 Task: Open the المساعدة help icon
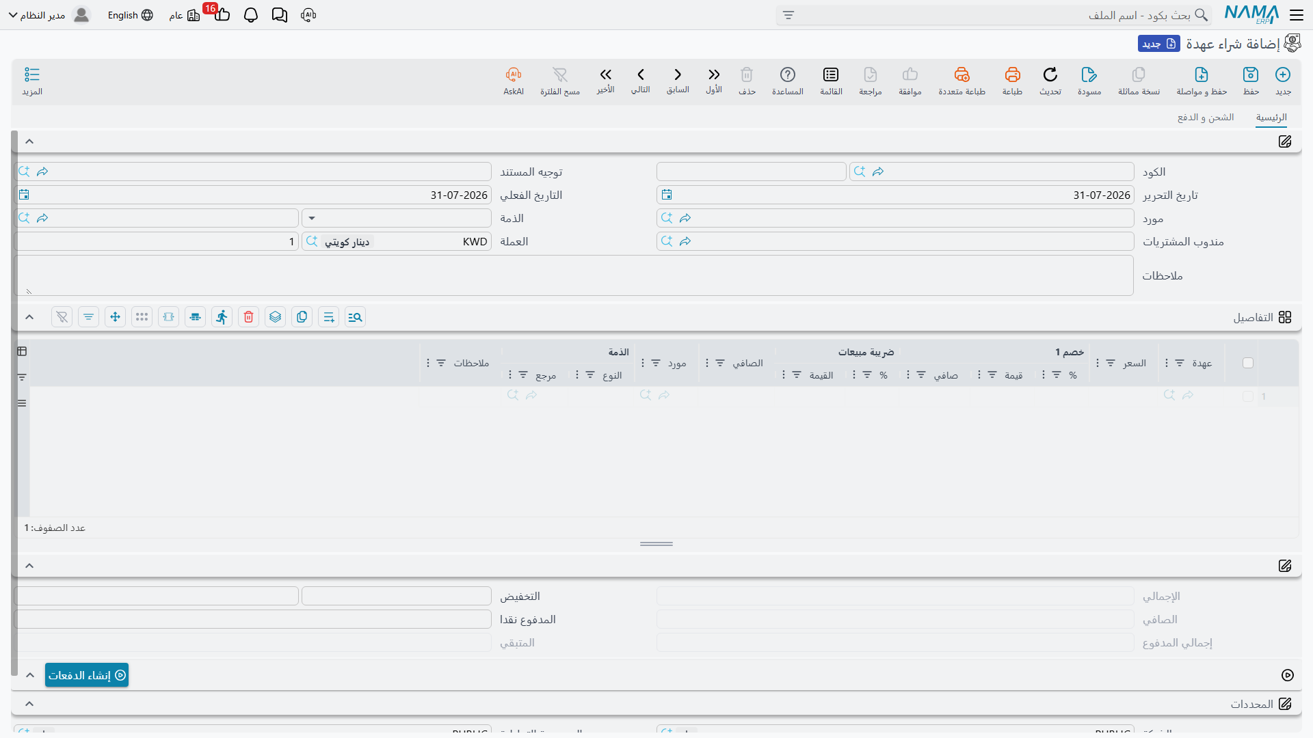[788, 74]
